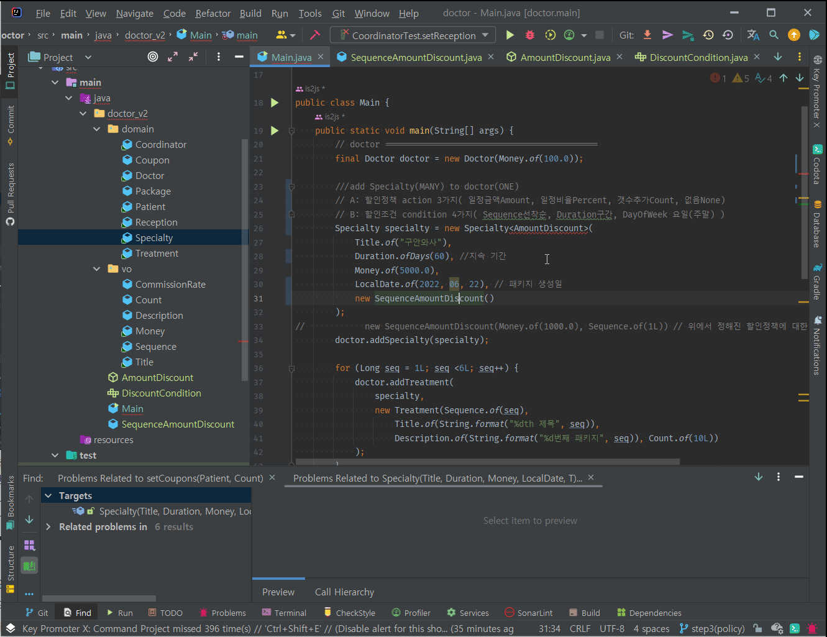Select the Coupon class in project tree
Screen dimensions: 827x637
coord(152,160)
